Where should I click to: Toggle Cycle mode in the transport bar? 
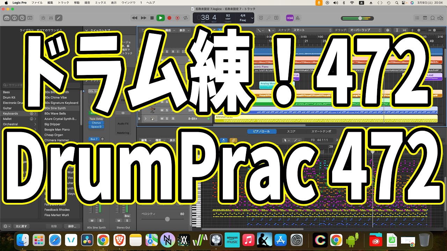coord(185,18)
